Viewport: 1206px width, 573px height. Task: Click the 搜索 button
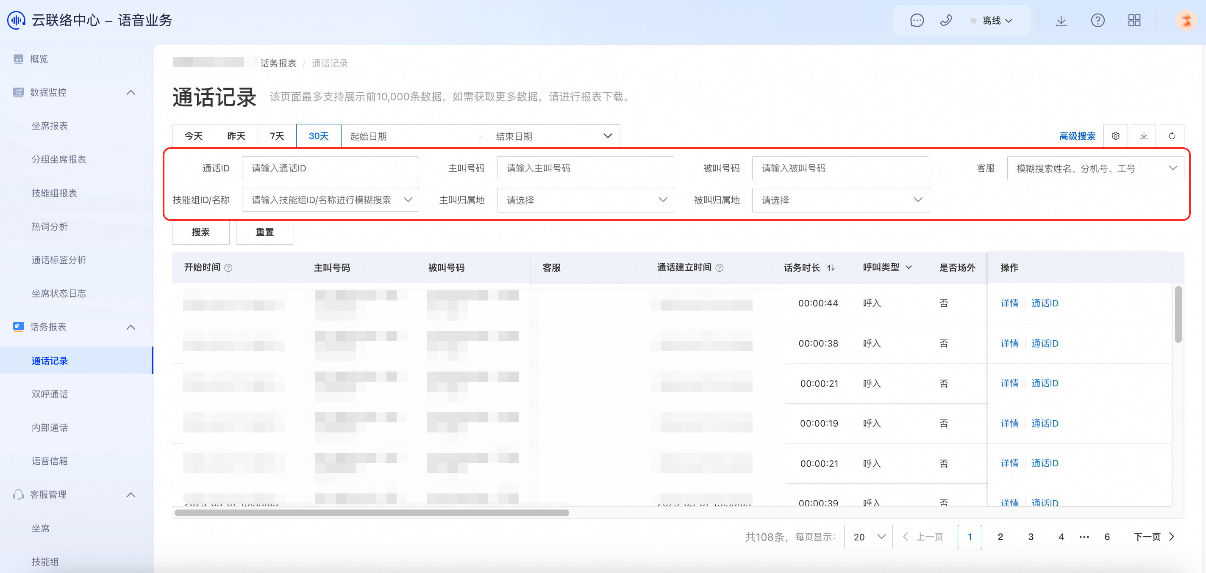201,232
